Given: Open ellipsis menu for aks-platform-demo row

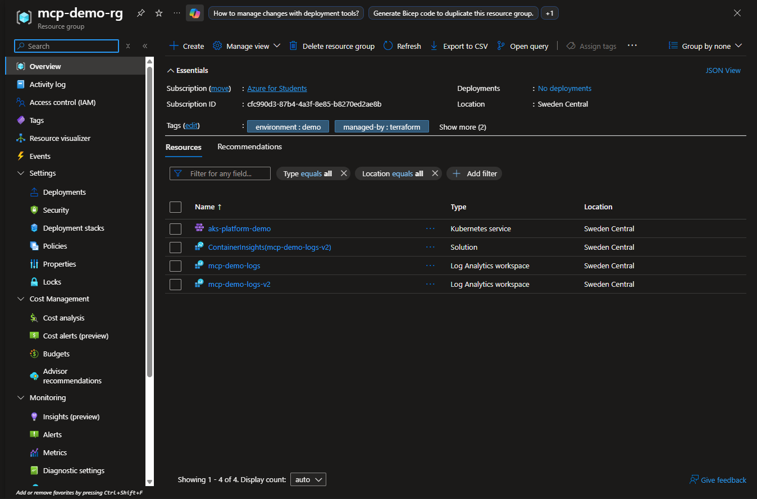Looking at the screenshot, I should pyautogui.click(x=430, y=228).
